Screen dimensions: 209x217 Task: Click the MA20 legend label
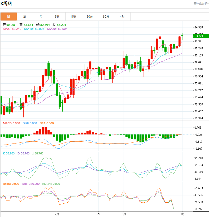pyautogui.click(x=57, y=29)
